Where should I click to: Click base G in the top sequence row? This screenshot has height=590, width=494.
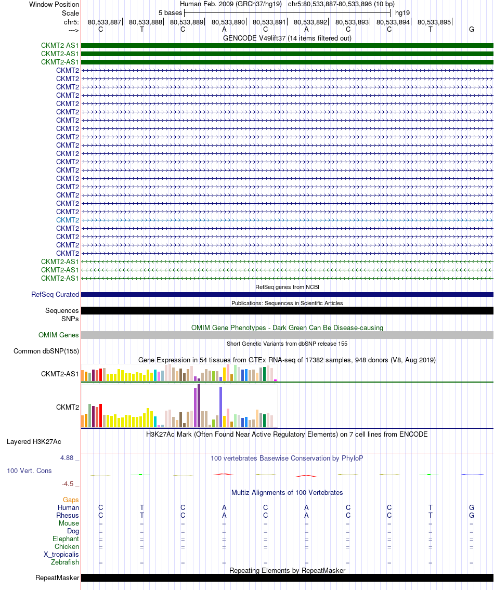point(472,29)
